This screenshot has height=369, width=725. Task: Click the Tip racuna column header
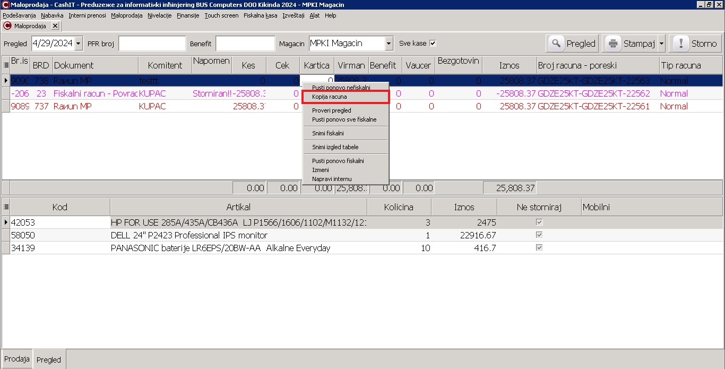(x=691, y=65)
